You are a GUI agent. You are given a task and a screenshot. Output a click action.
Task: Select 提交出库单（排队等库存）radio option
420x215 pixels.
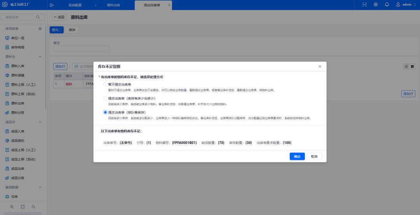pyautogui.click(x=105, y=112)
